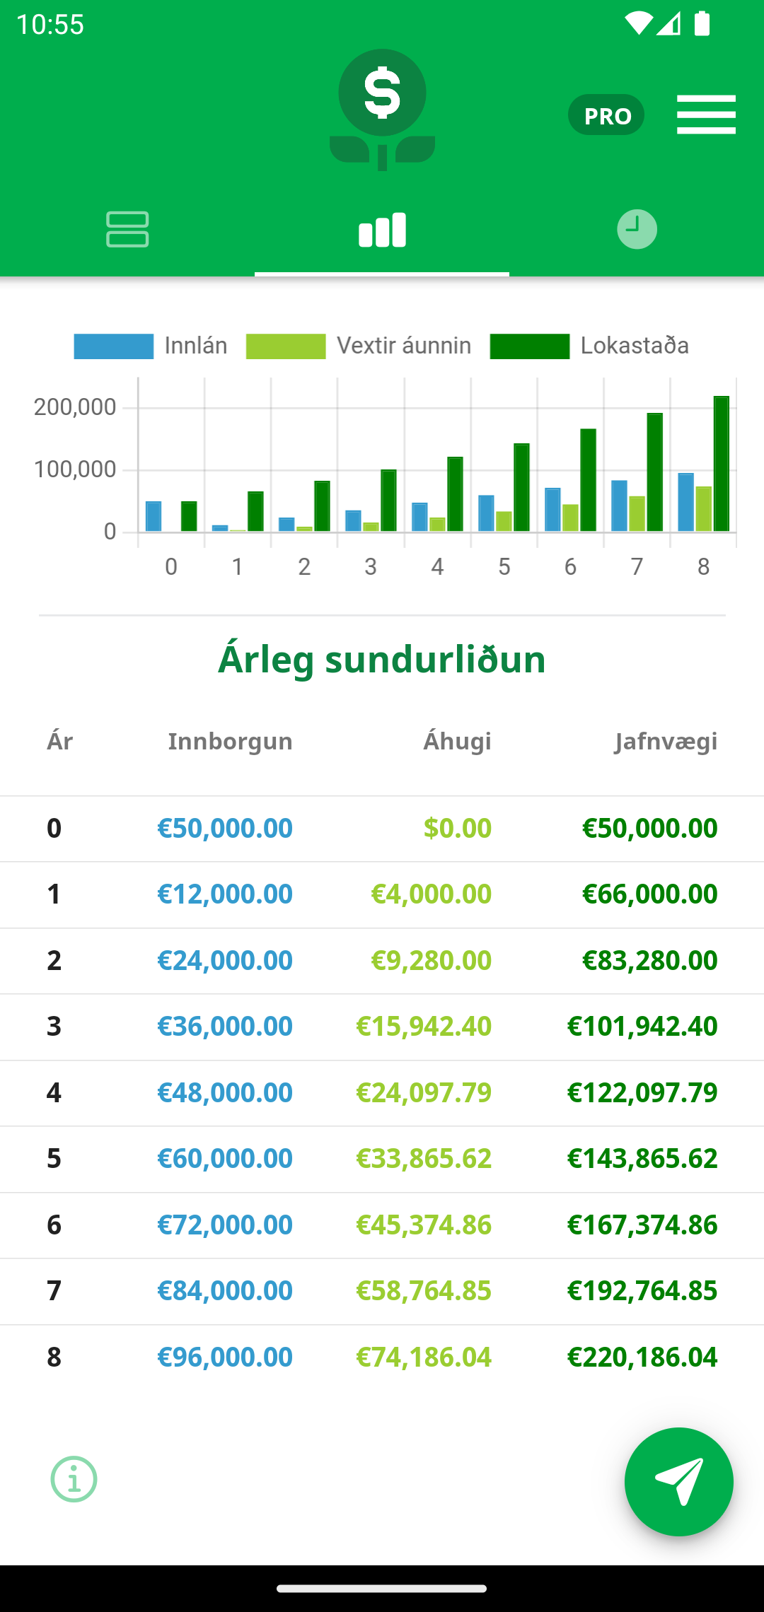Open the clock history tab
This screenshot has width=764, height=1612.
[637, 229]
